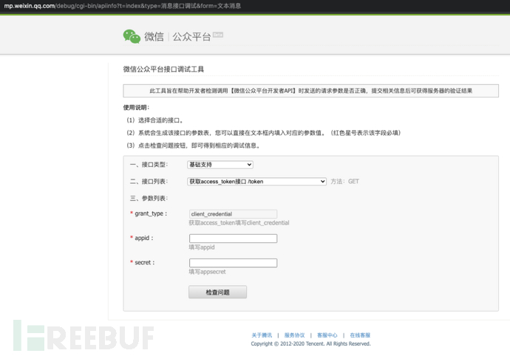Click the 方法: GET text
Viewport: 510px width, 356px height.
tap(344, 182)
